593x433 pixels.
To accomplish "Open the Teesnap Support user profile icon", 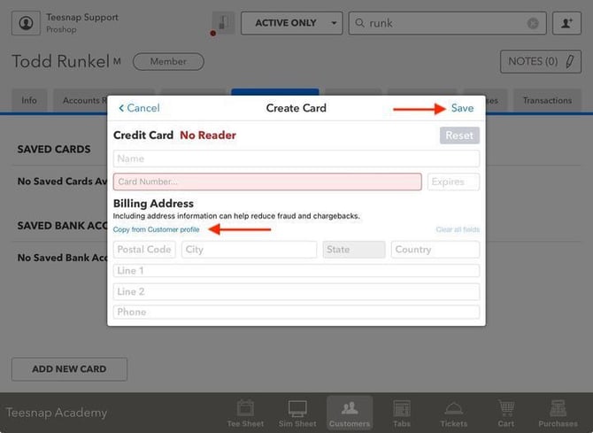I will pos(26,23).
